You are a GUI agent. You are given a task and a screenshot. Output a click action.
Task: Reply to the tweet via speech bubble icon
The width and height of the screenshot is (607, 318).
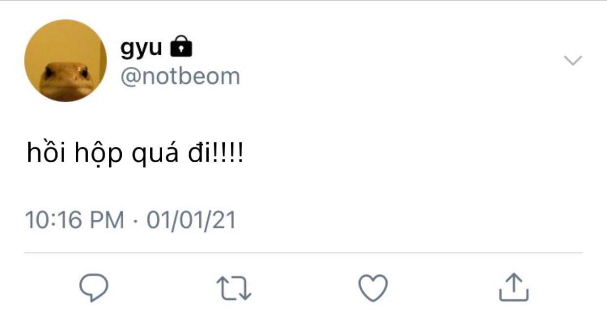pyautogui.click(x=93, y=287)
